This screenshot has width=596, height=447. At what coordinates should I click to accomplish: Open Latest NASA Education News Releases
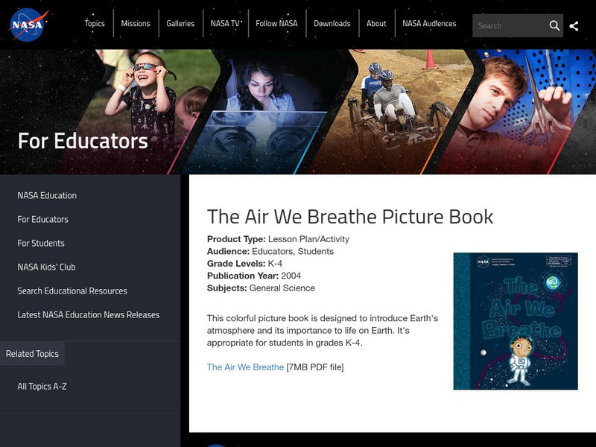pos(89,314)
